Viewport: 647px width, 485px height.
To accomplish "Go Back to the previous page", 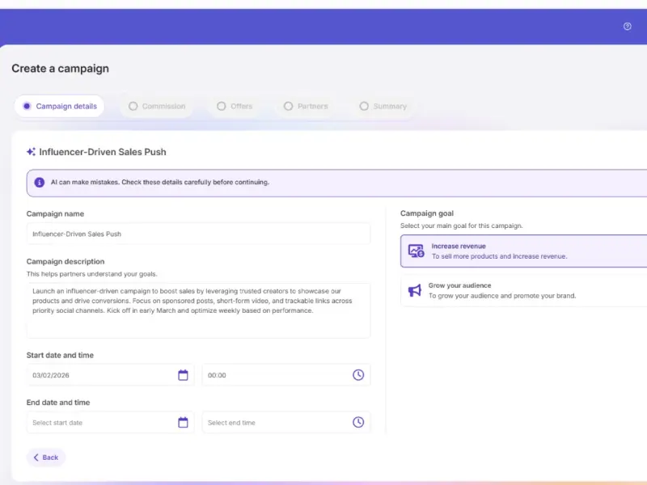I will (46, 458).
